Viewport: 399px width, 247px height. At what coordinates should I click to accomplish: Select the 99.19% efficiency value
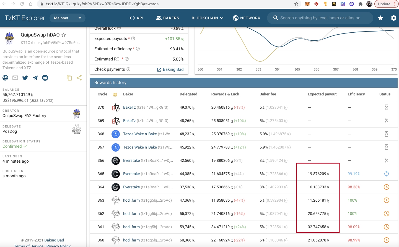coord(354,174)
